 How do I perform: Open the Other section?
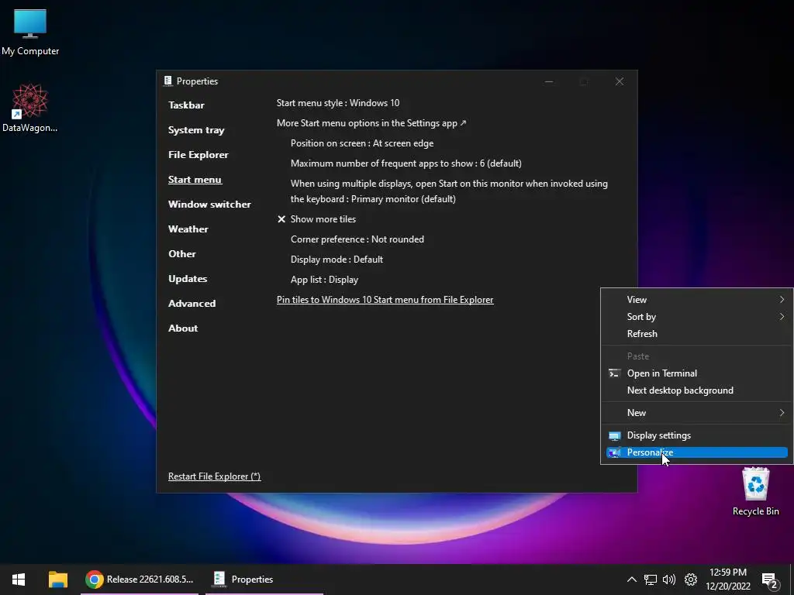point(181,254)
